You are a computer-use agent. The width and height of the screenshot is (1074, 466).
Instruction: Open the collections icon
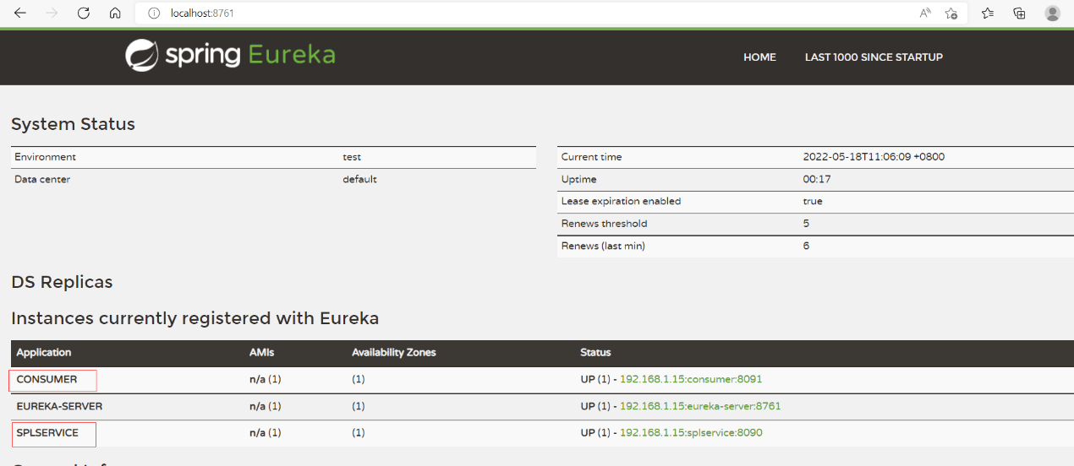click(x=1020, y=14)
